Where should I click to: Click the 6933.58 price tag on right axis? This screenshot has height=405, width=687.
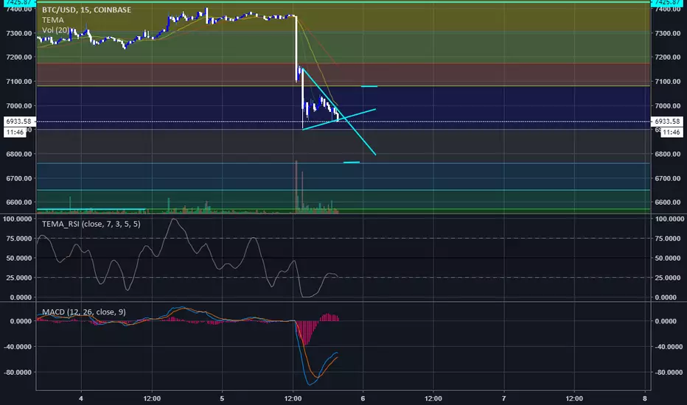pyautogui.click(x=667, y=121)
